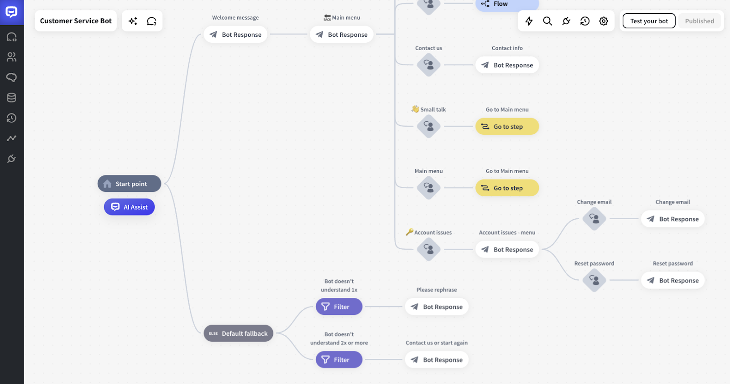The image size is (730, 384).
Task: Open the search magnifier in toolbar
Action: (x=547, y=21)
